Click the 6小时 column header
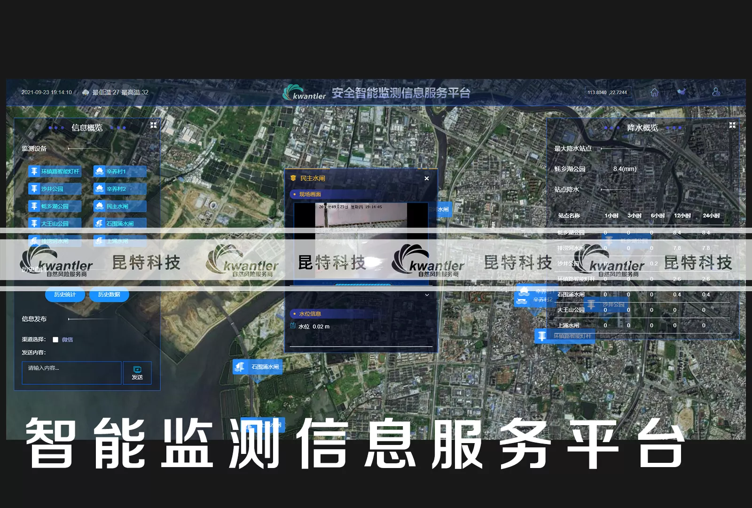Screen dimensions: 752x508 (x=658, y=215)
